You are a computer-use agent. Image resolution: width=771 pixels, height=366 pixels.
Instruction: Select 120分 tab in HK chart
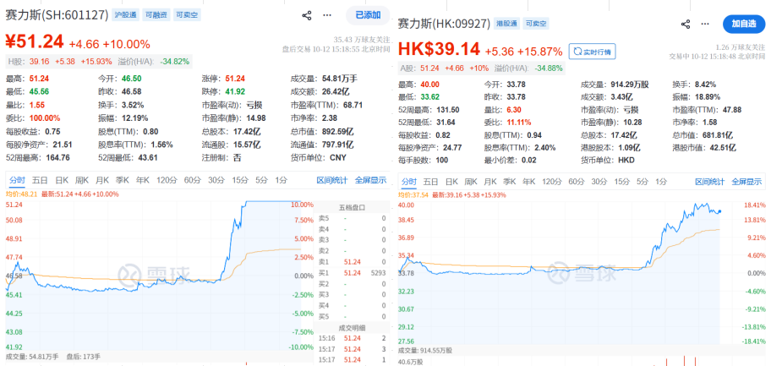pyautogui.click(x=552, y=182)
